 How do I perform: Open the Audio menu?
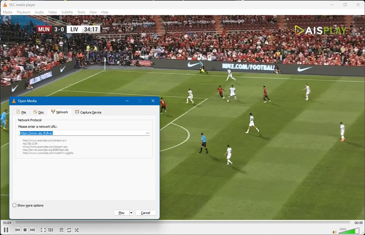(x=39, y=12)
